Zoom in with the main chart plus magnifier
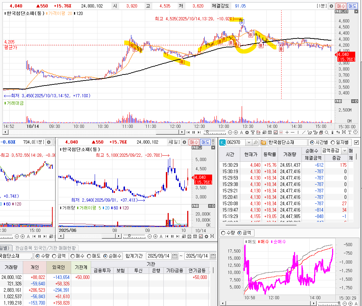 tap(236, 133)
